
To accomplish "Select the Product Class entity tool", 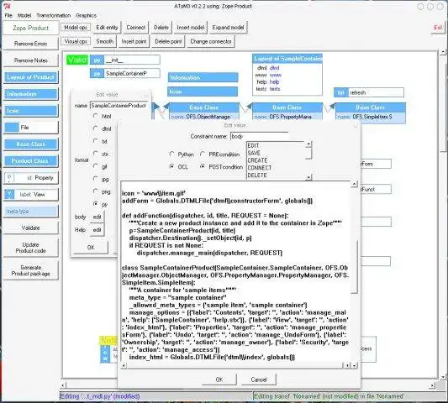I will coord(30,161).
